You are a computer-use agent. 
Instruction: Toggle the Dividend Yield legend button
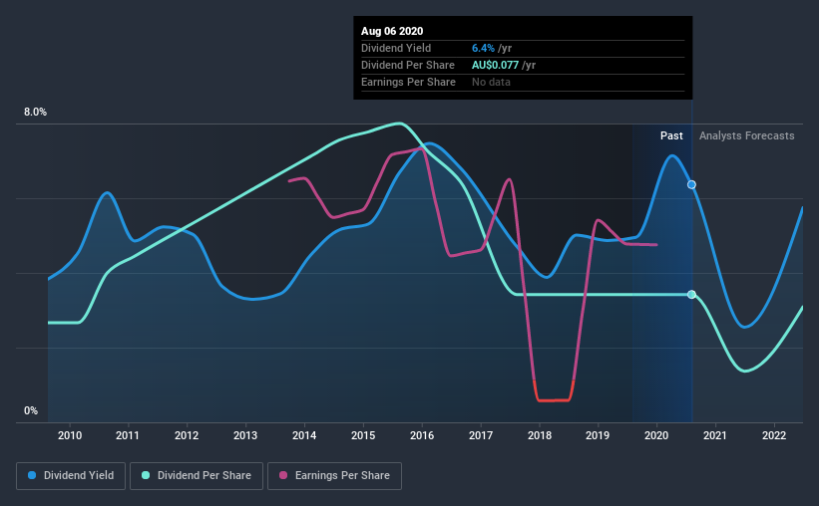coord(71,476)
